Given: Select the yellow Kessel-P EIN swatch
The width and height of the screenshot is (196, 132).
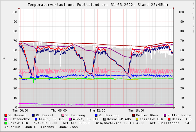Looking at the screenshot, I should pyautogui.click(x=137, y=119).
